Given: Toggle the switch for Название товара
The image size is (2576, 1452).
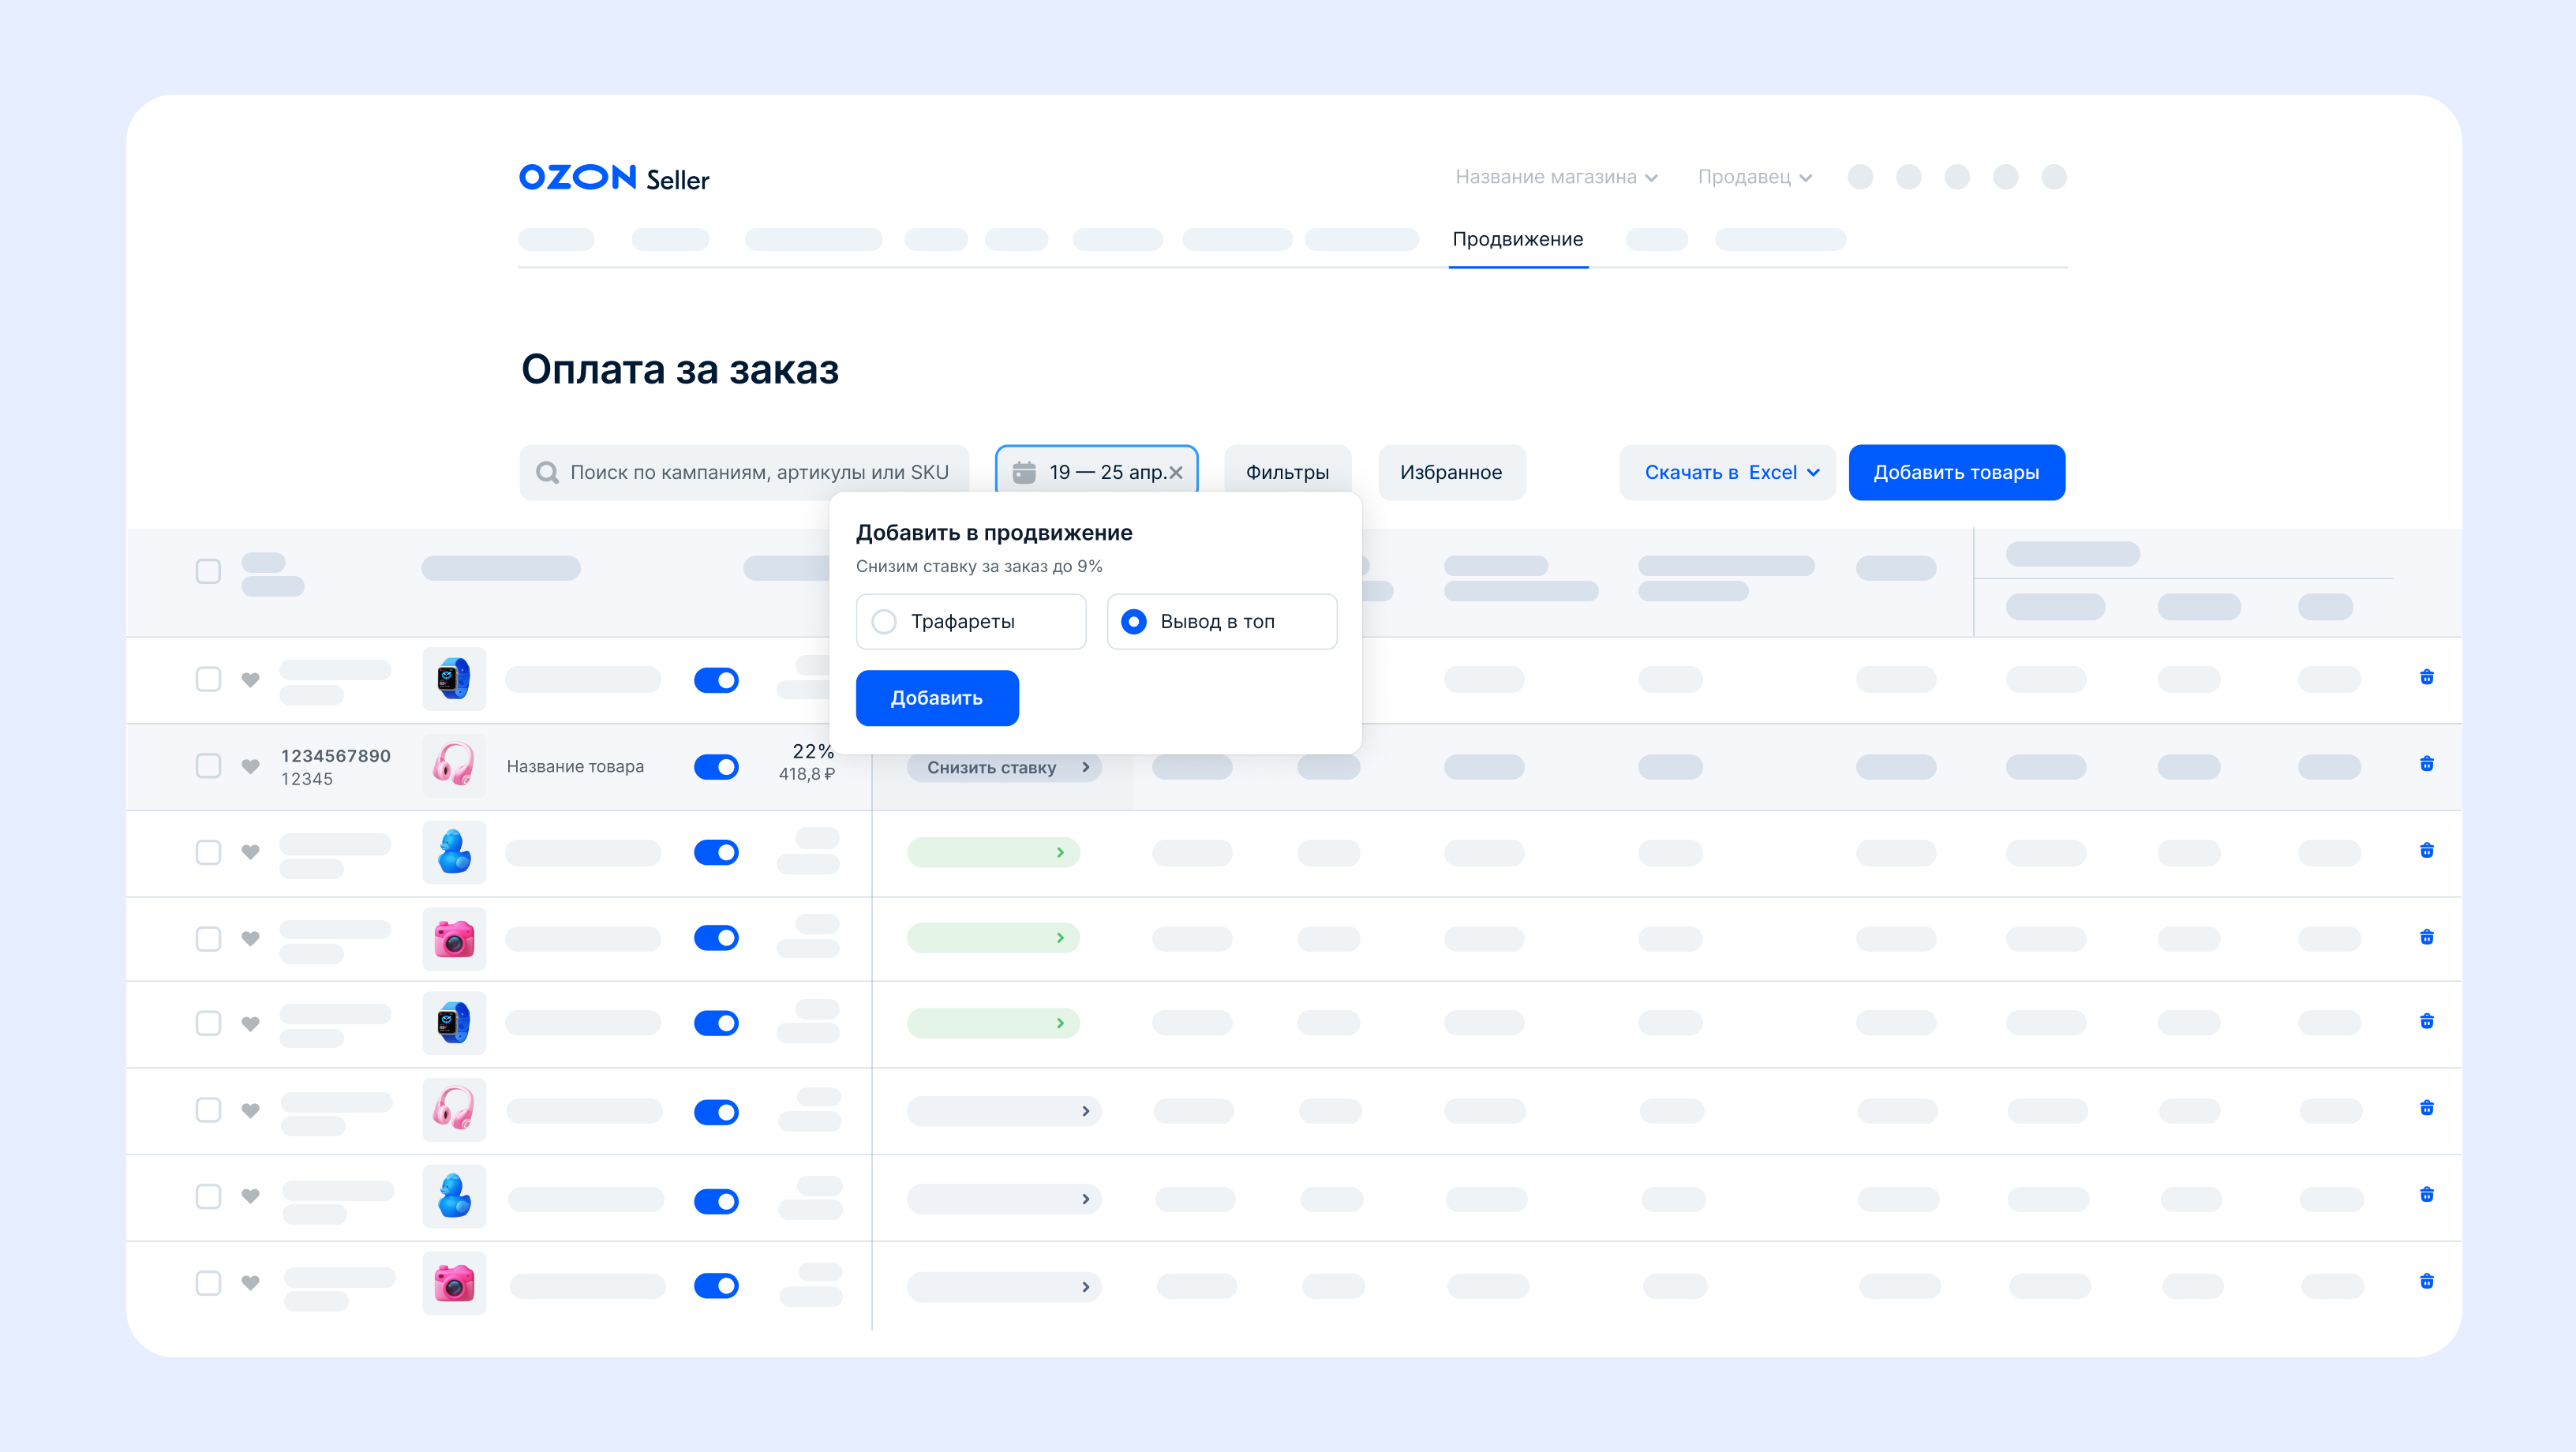Looking at the screenshot, I should pyautogui.click(x=716, y=767).
